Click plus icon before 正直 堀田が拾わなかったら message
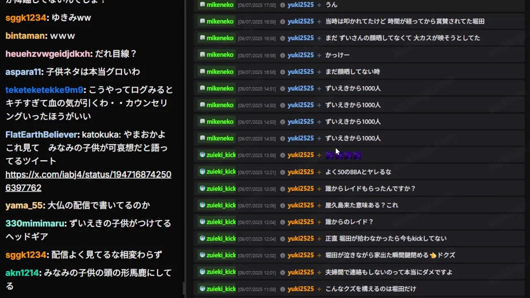Image resolution: width=530 pixels, height=298 pixels. click(319, 238)
